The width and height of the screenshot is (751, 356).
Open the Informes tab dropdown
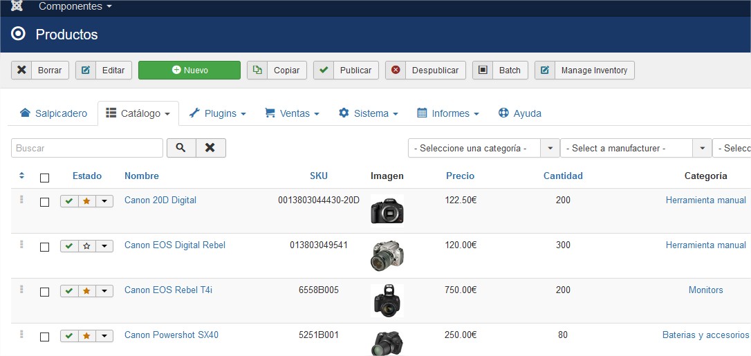point(448,113)
